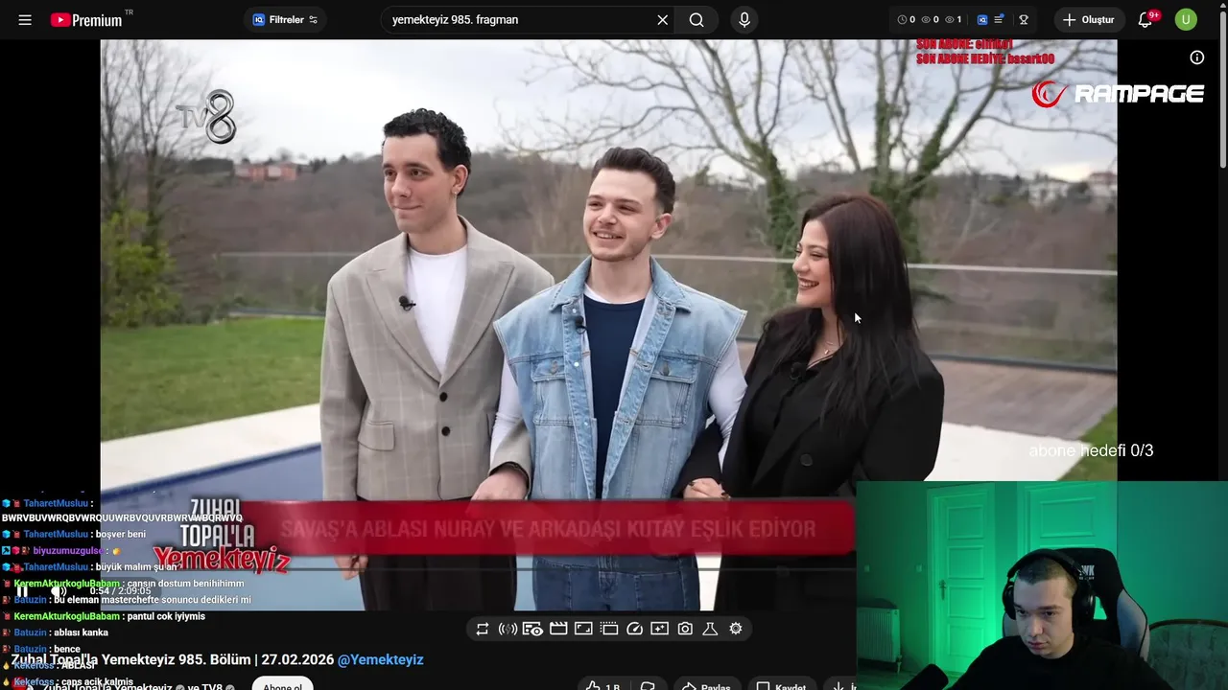1228x690 pixels.
Task: Open the Filtreler filter options
Action: pos(285,20)
